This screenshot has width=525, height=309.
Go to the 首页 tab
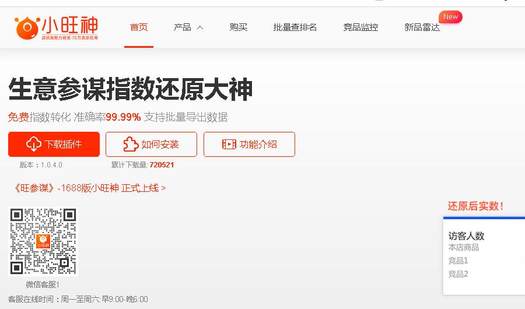139,27
